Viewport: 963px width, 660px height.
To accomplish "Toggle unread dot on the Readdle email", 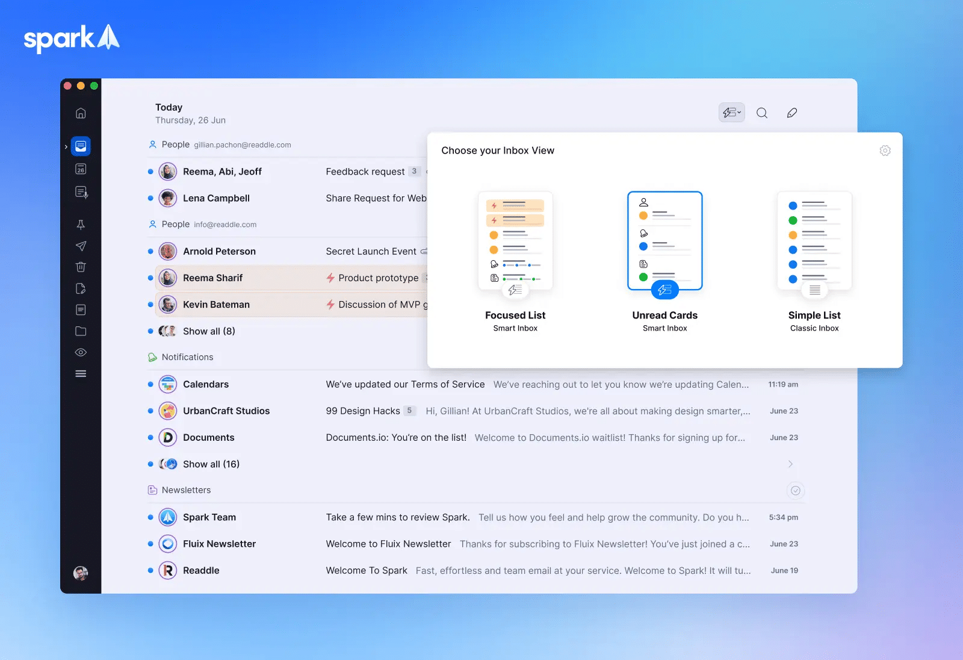I will (150, 570).
